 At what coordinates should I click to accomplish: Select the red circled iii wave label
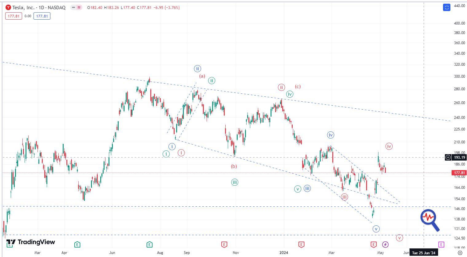tap(344, 197)
